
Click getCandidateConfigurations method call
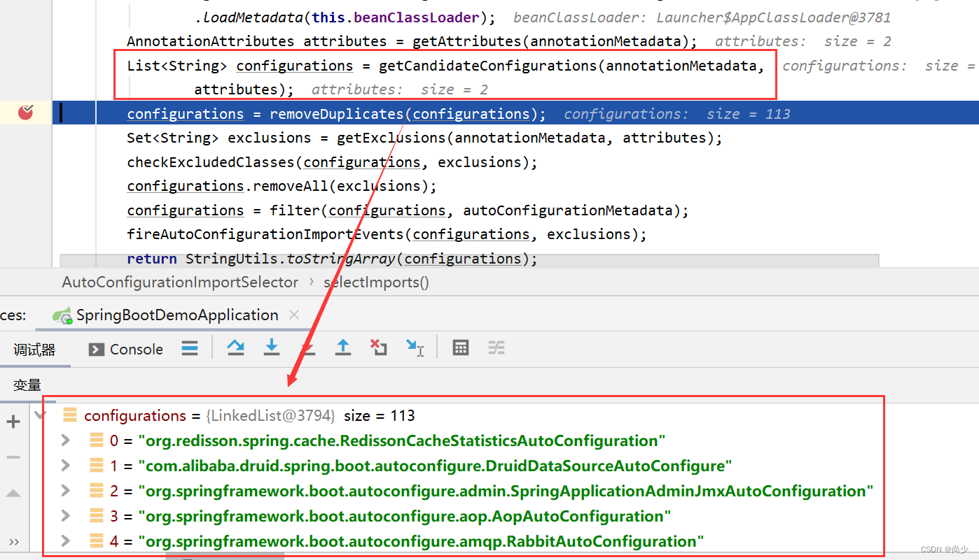[488, 66]
